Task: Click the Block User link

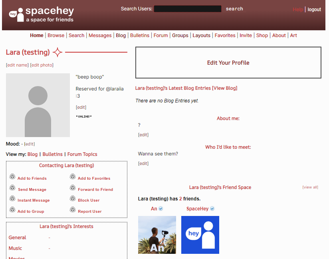Action: [x=89, y=200]
